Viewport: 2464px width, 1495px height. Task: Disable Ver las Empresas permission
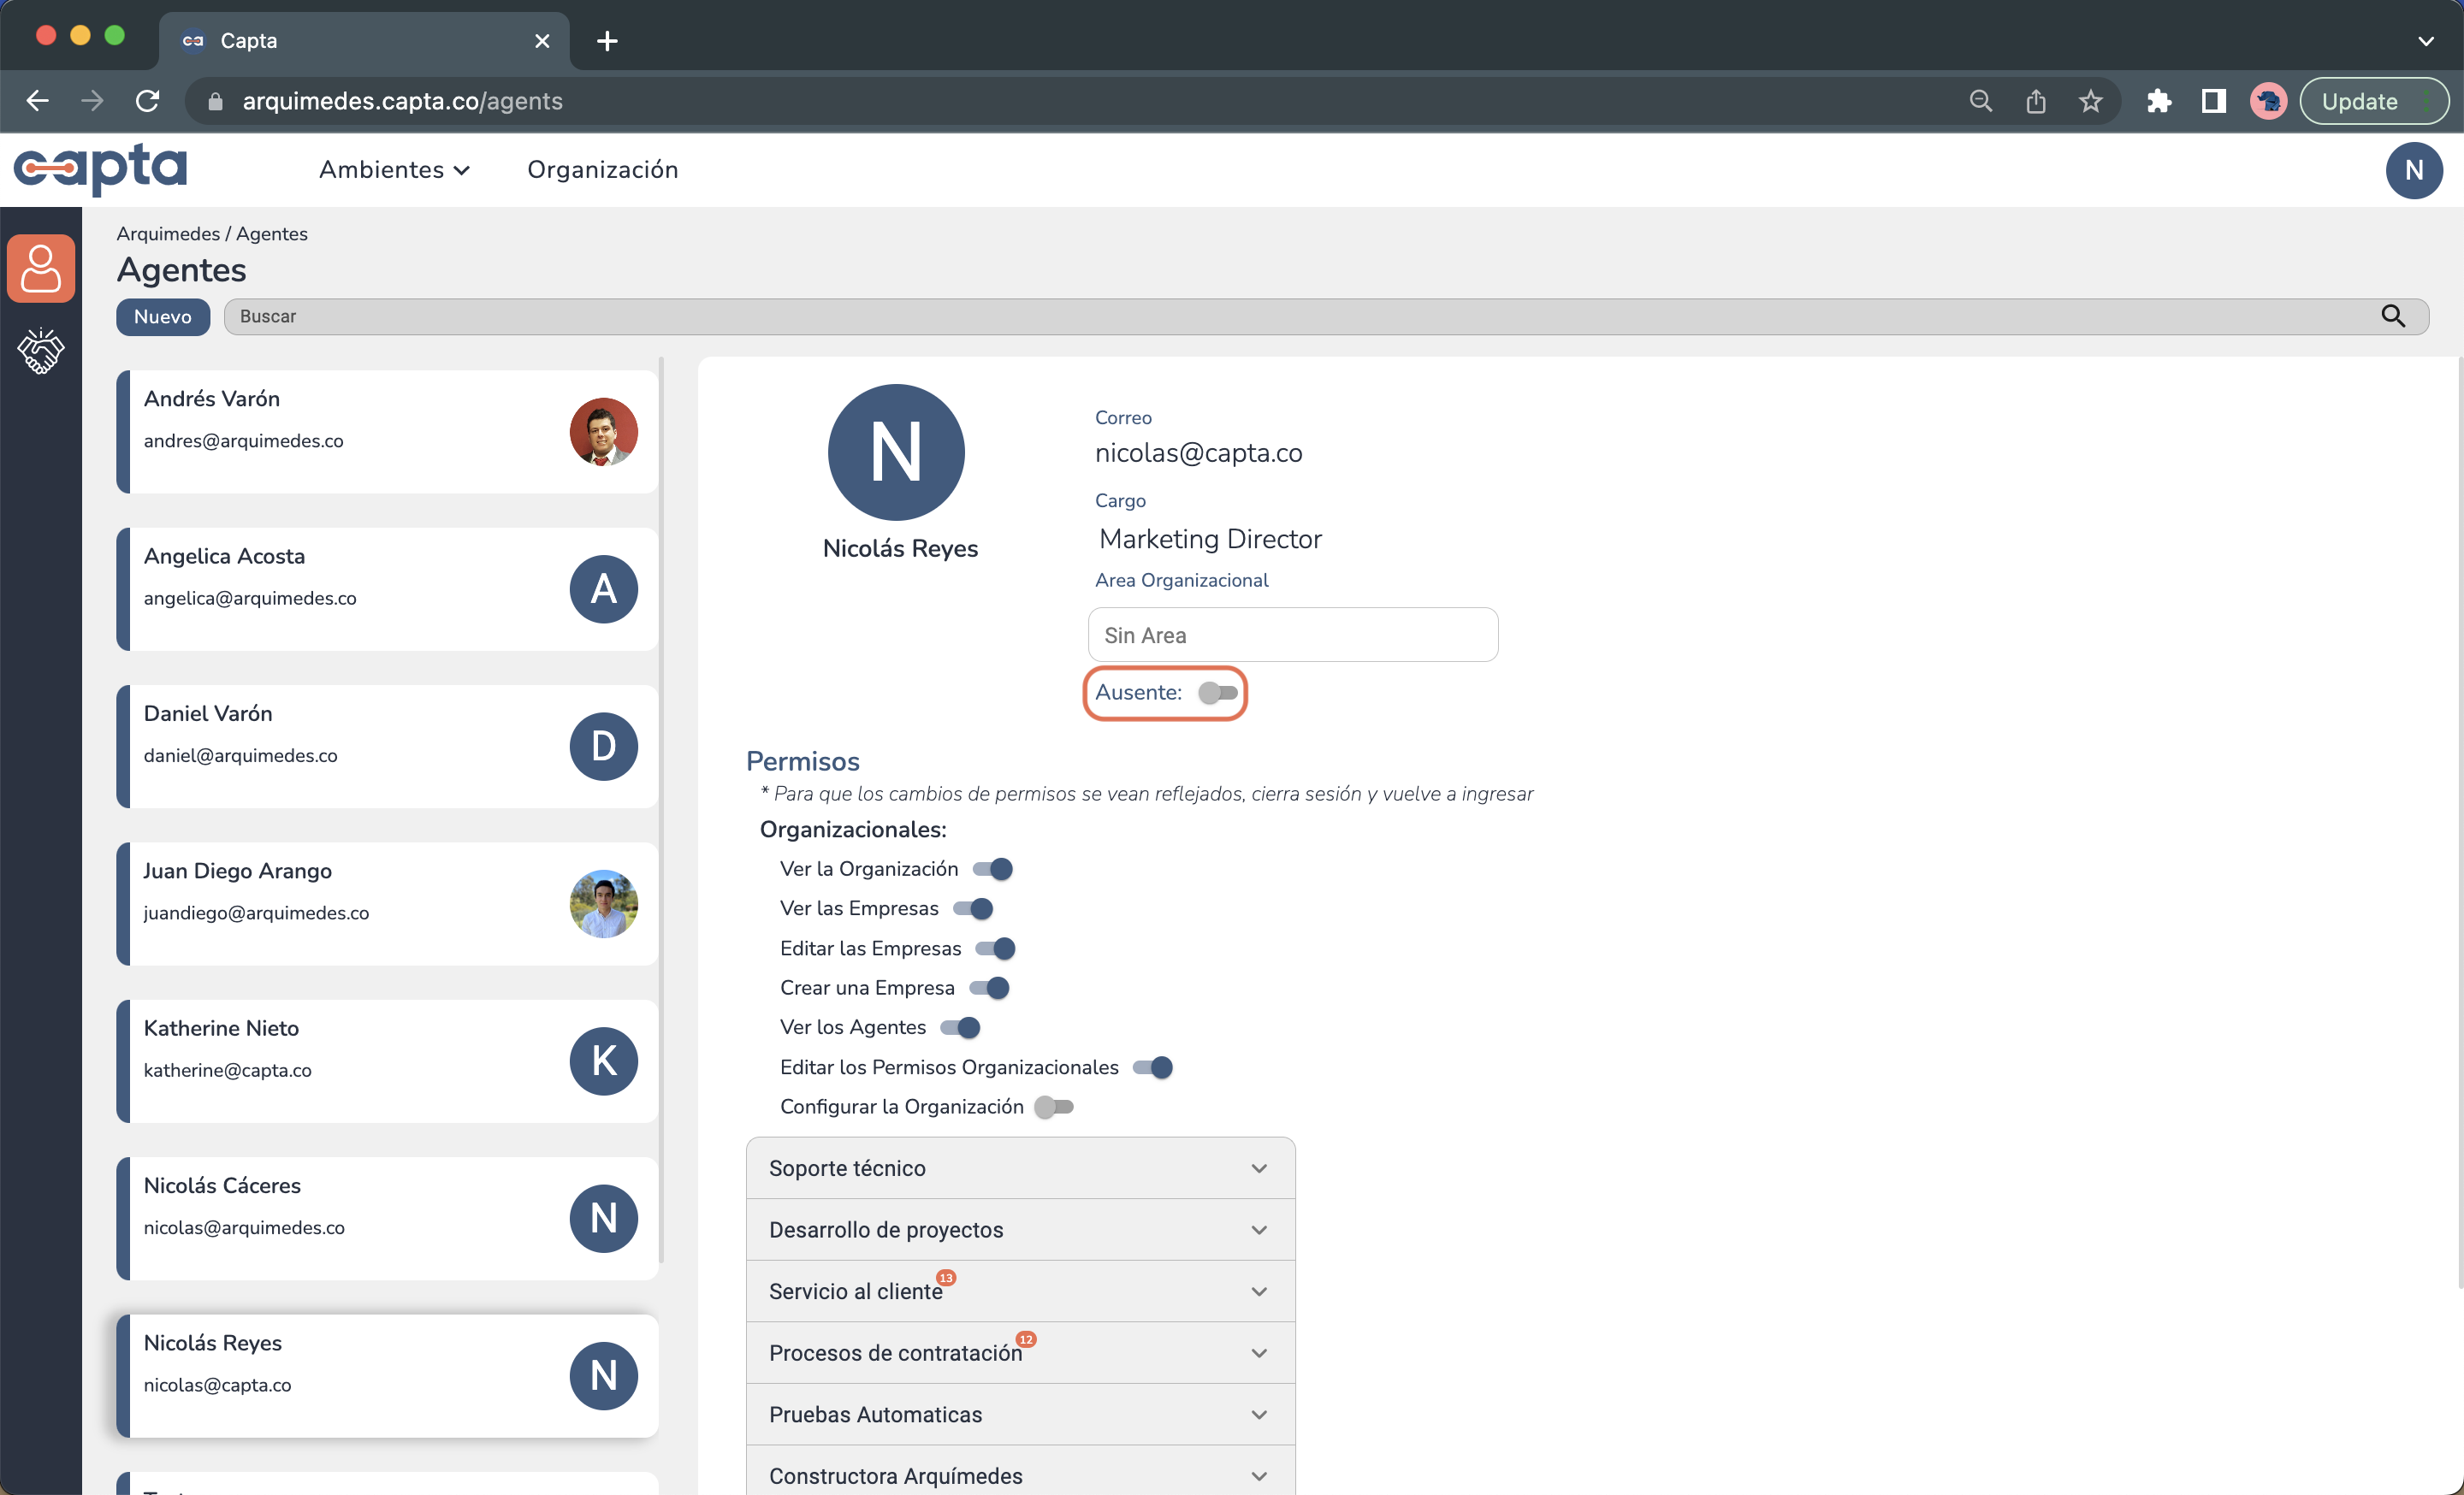pos(973,908)
